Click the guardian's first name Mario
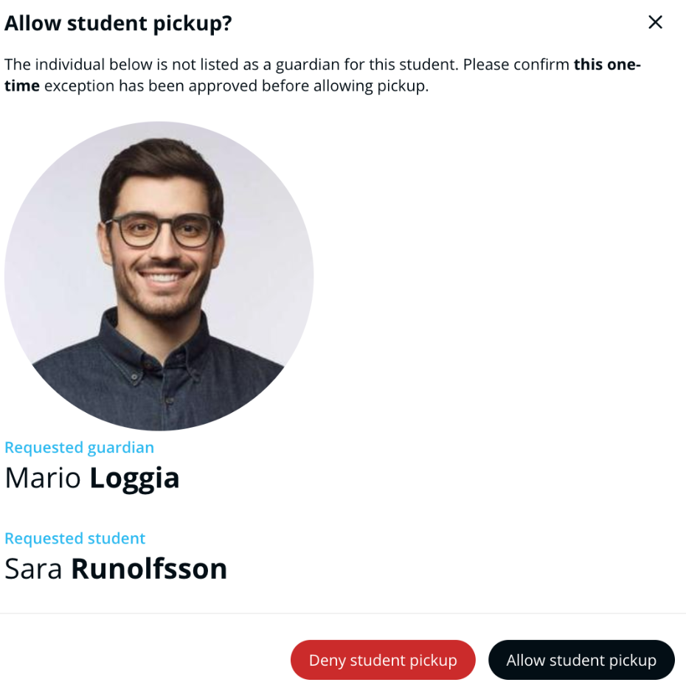 click(x=43, y=479)
